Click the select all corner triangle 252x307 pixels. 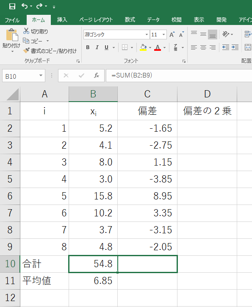click(13, 94)
